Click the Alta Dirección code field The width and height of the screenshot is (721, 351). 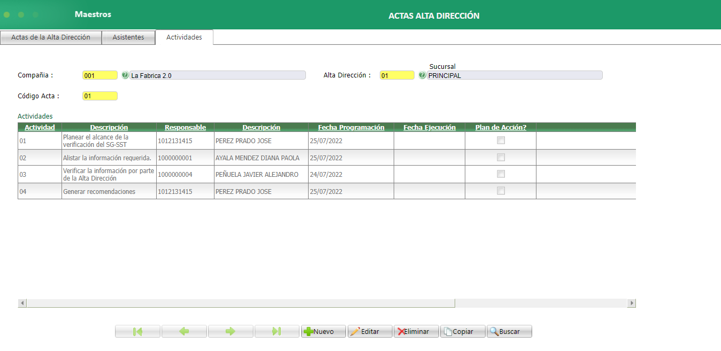[x=397, y=75]
